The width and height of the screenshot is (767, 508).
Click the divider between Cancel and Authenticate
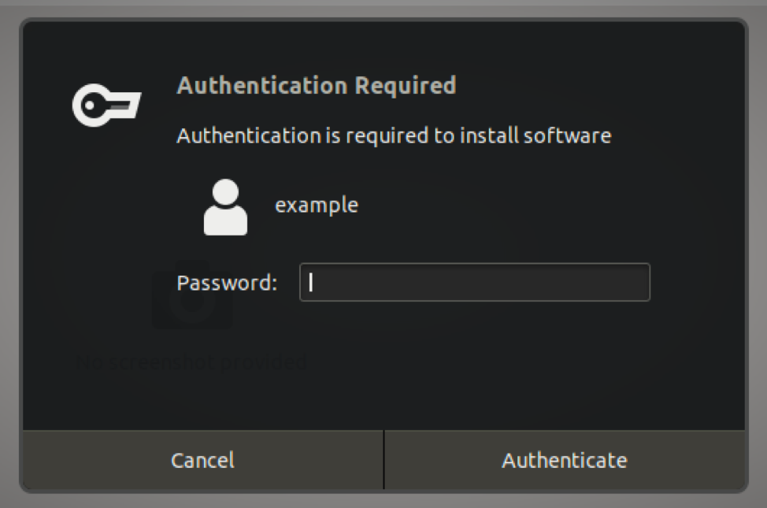point(383,460)
